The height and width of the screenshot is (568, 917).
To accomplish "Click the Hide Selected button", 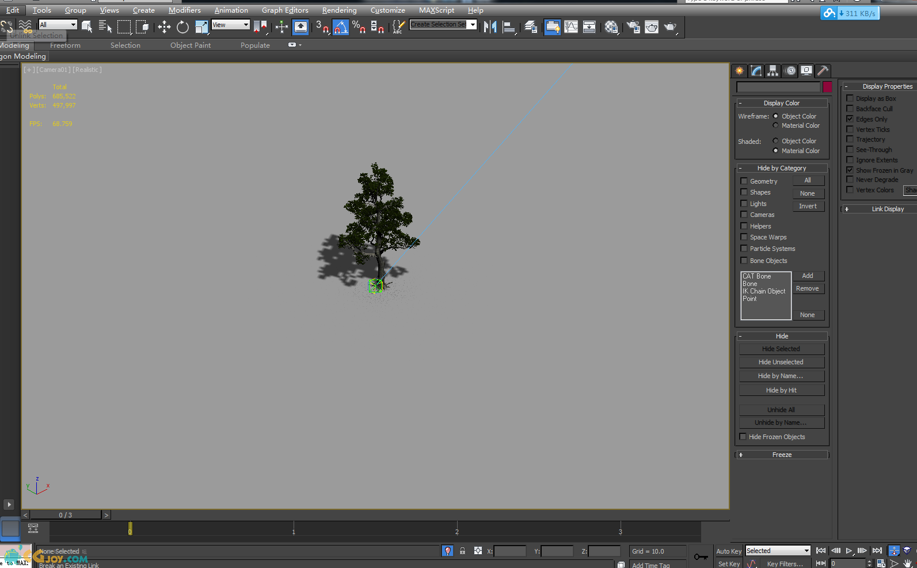I will tap(782, 349).
